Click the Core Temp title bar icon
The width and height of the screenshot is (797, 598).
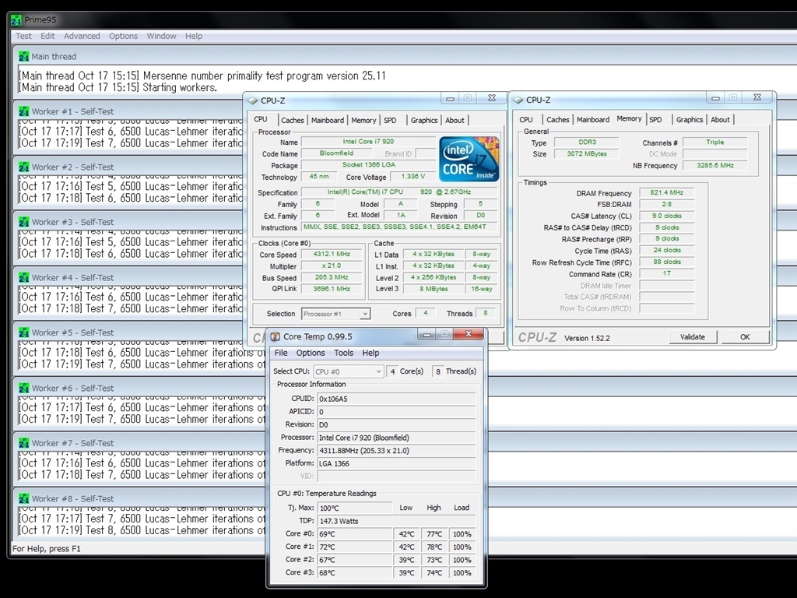(x=275, y=336)
